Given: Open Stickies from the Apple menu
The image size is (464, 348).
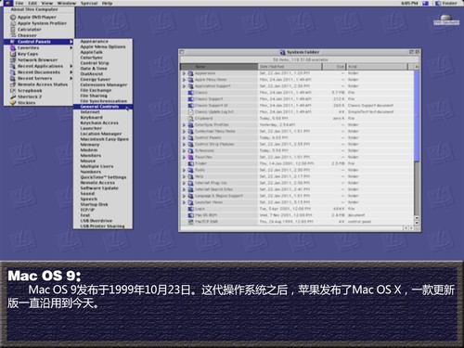Looking at the screenshot, I should coord(39,103).
